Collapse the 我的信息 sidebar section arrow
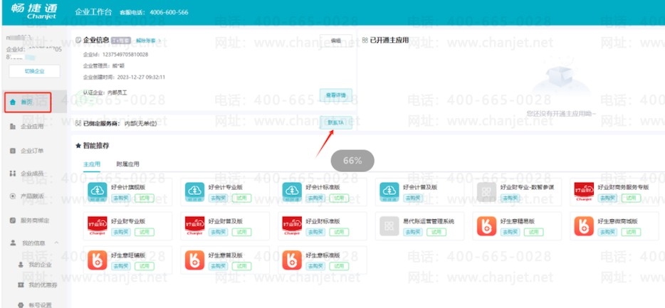 pyautogui.click(x=56, y=243)
